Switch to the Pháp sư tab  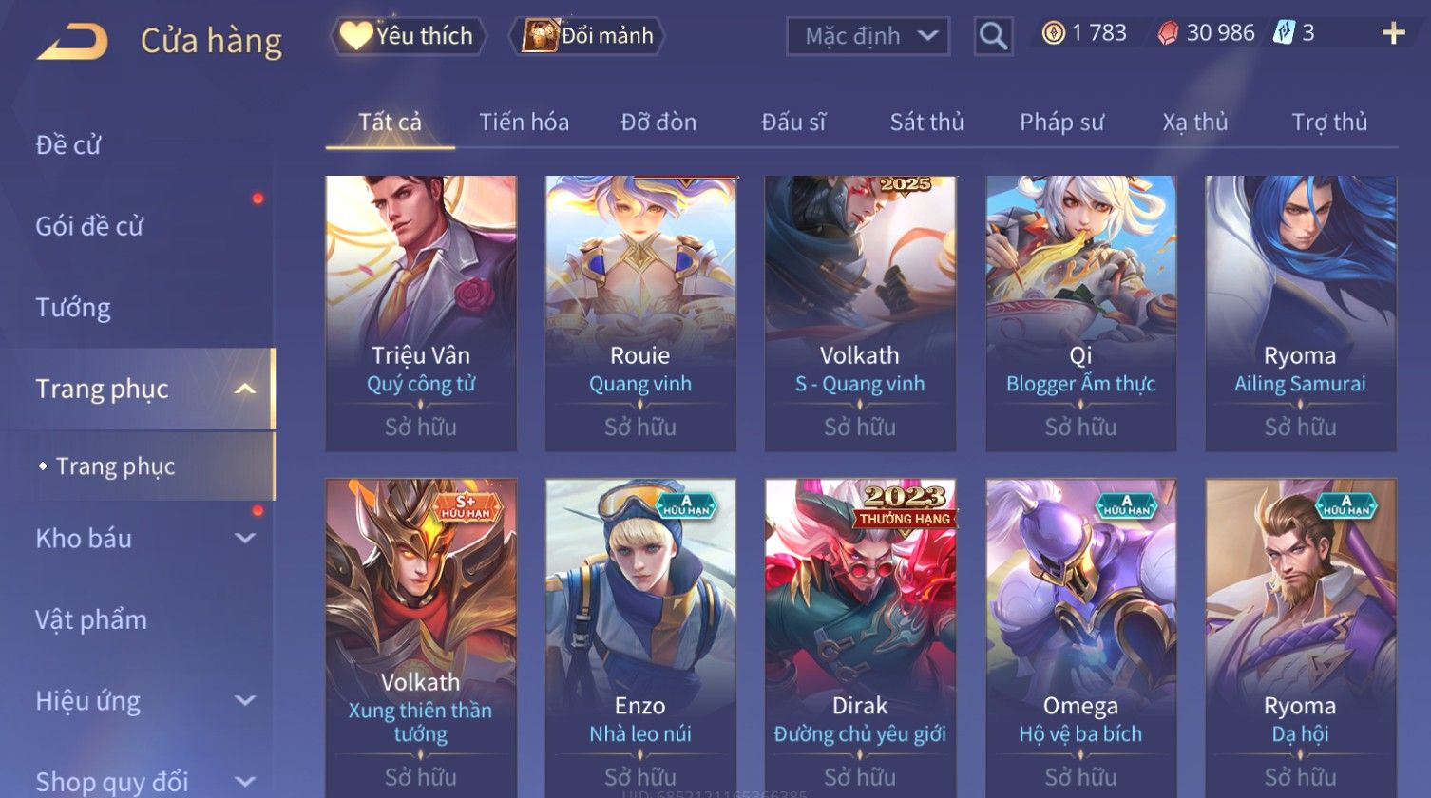coord(1061,122)
